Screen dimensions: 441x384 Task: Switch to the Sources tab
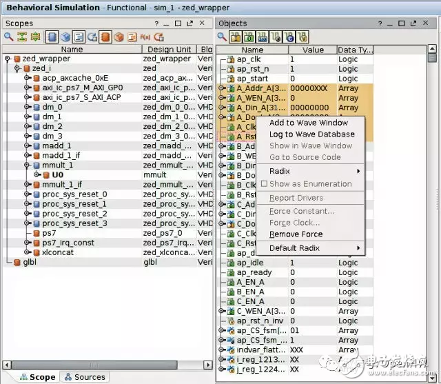84,377
